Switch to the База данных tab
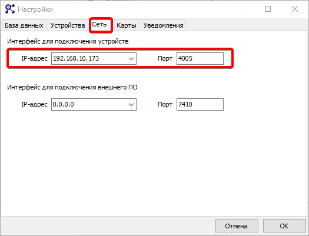The image size is (309, 236). 24,25
